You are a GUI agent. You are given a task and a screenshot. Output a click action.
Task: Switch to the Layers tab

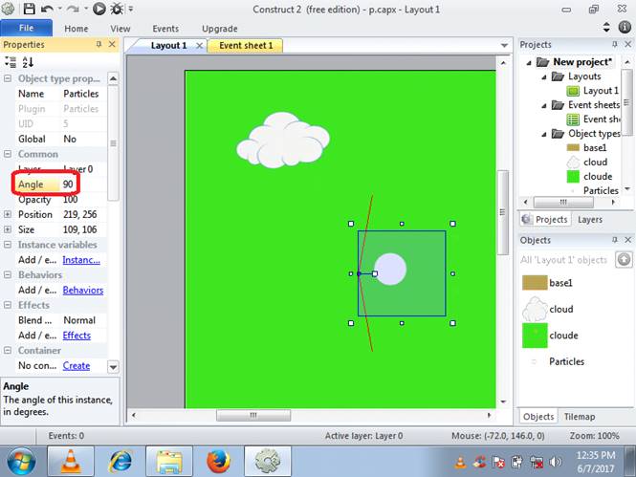click(x=590, y=219)
